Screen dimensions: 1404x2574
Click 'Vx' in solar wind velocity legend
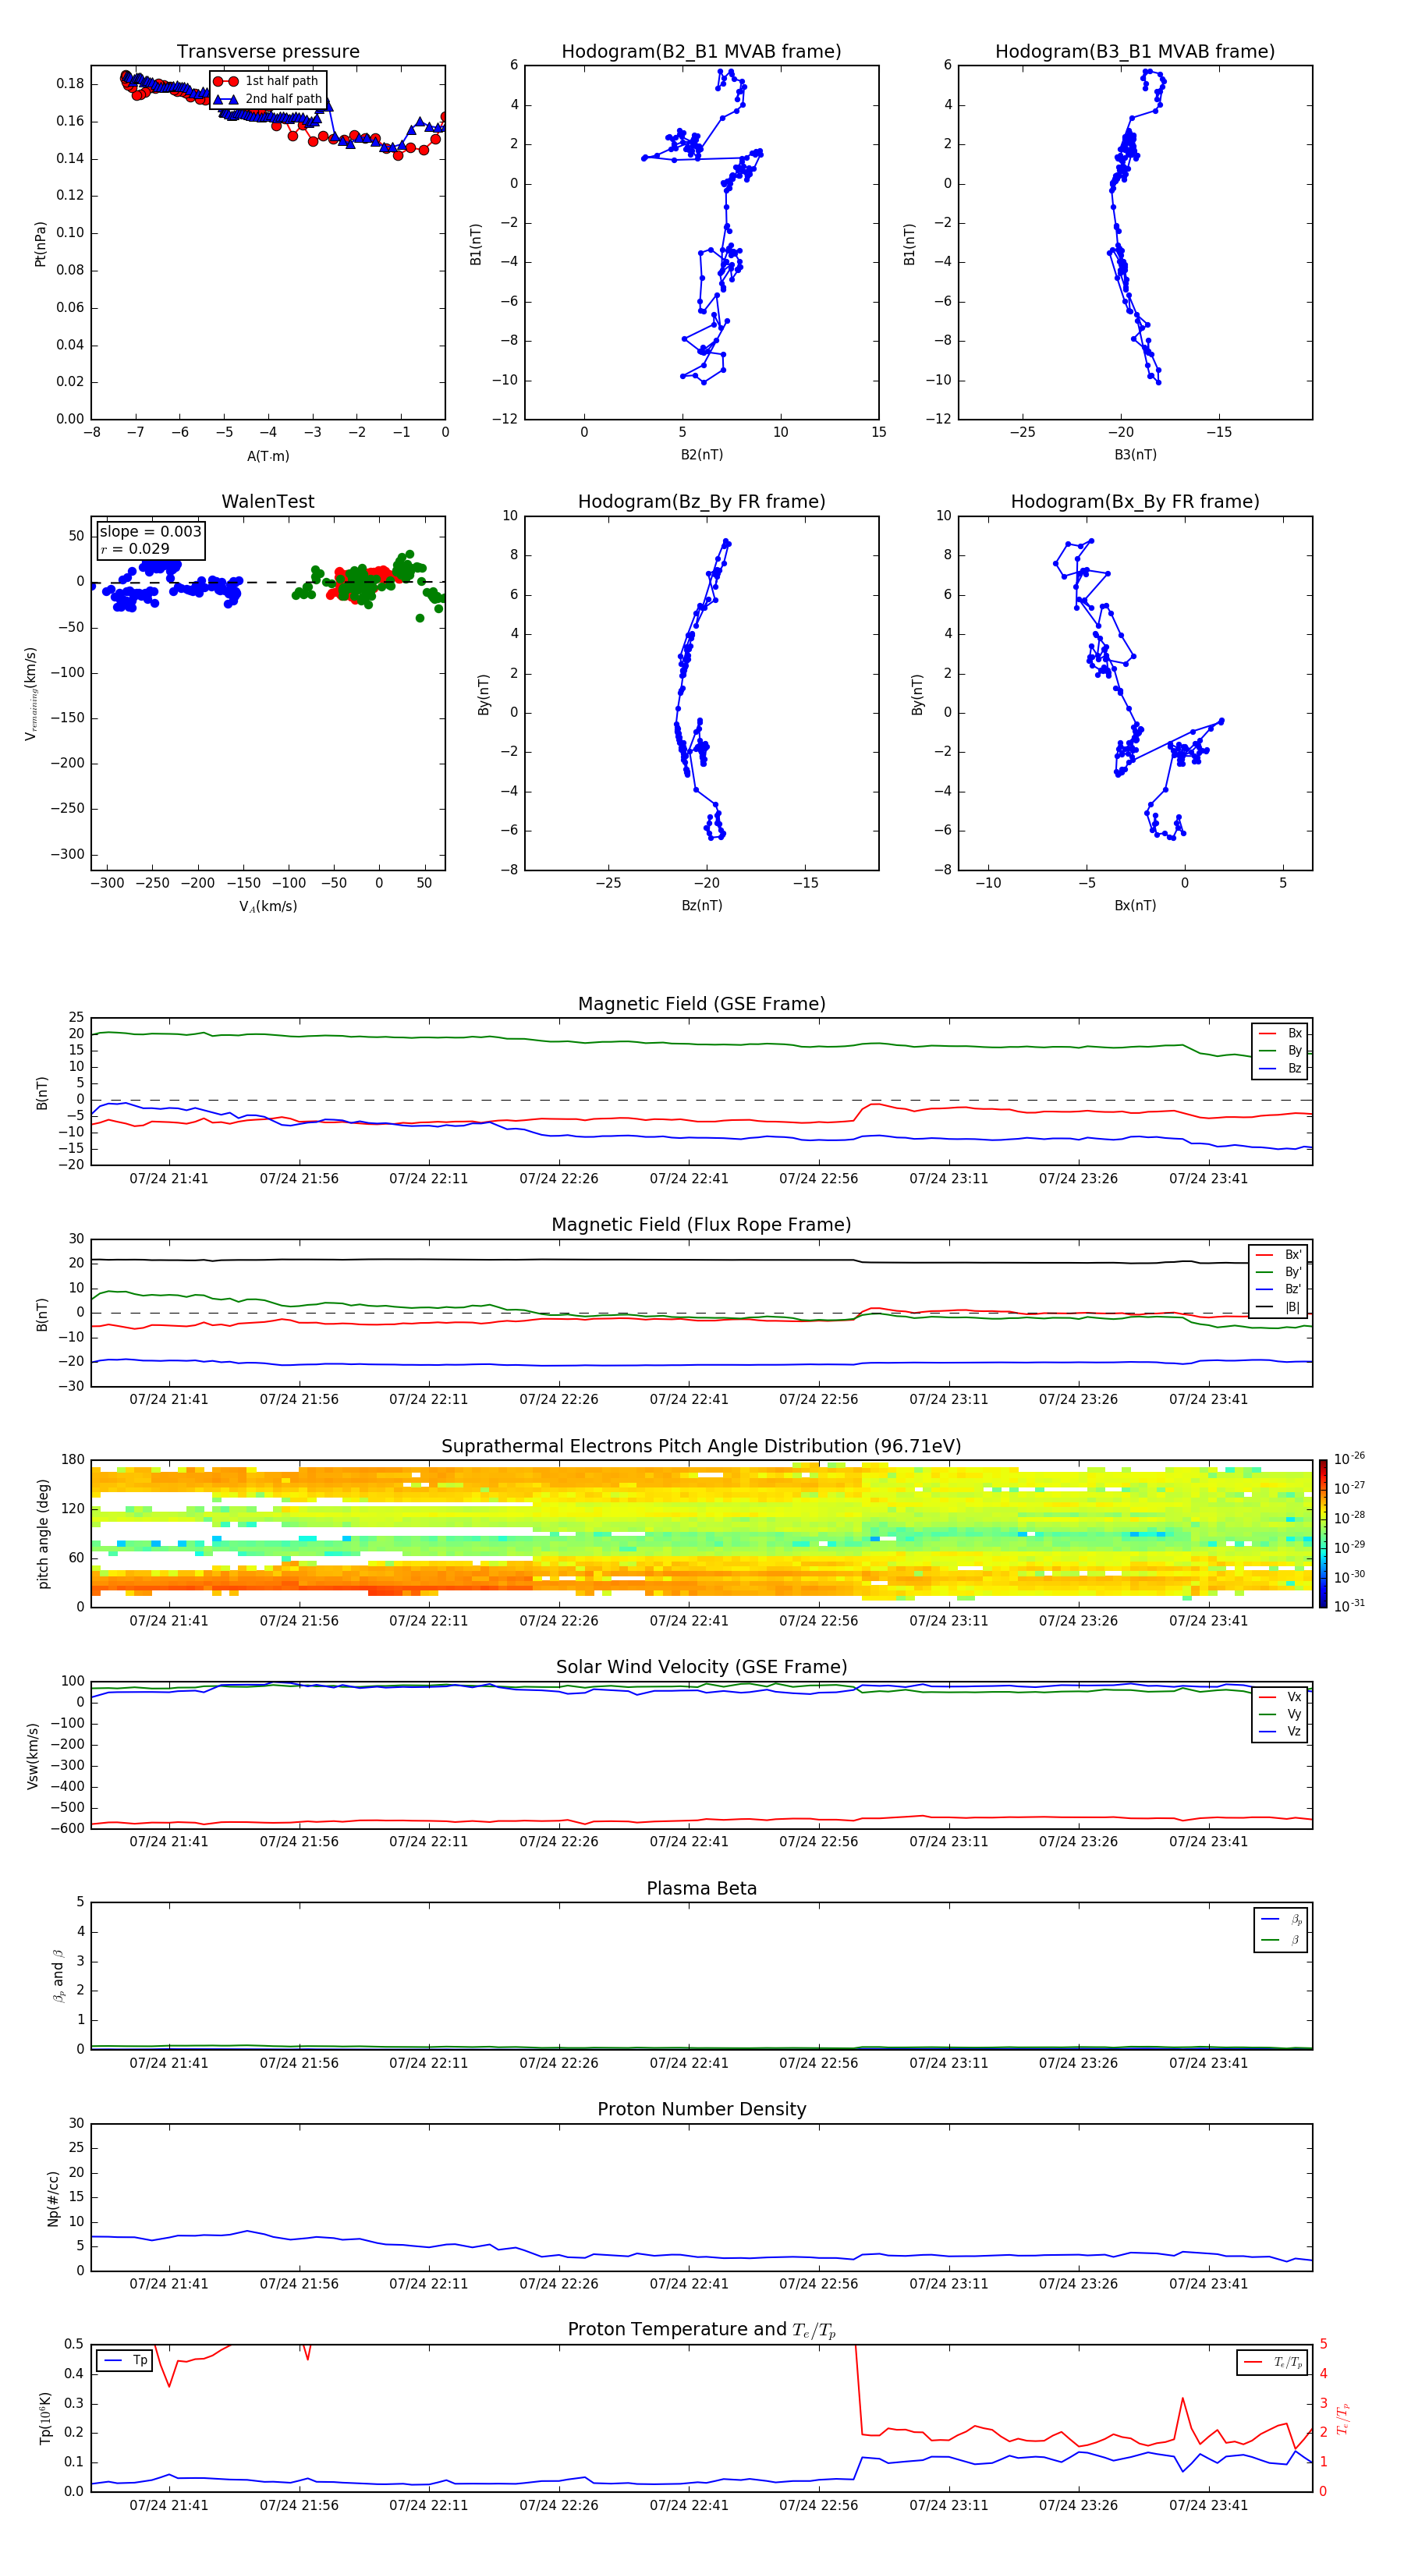coord(1294,1696)
